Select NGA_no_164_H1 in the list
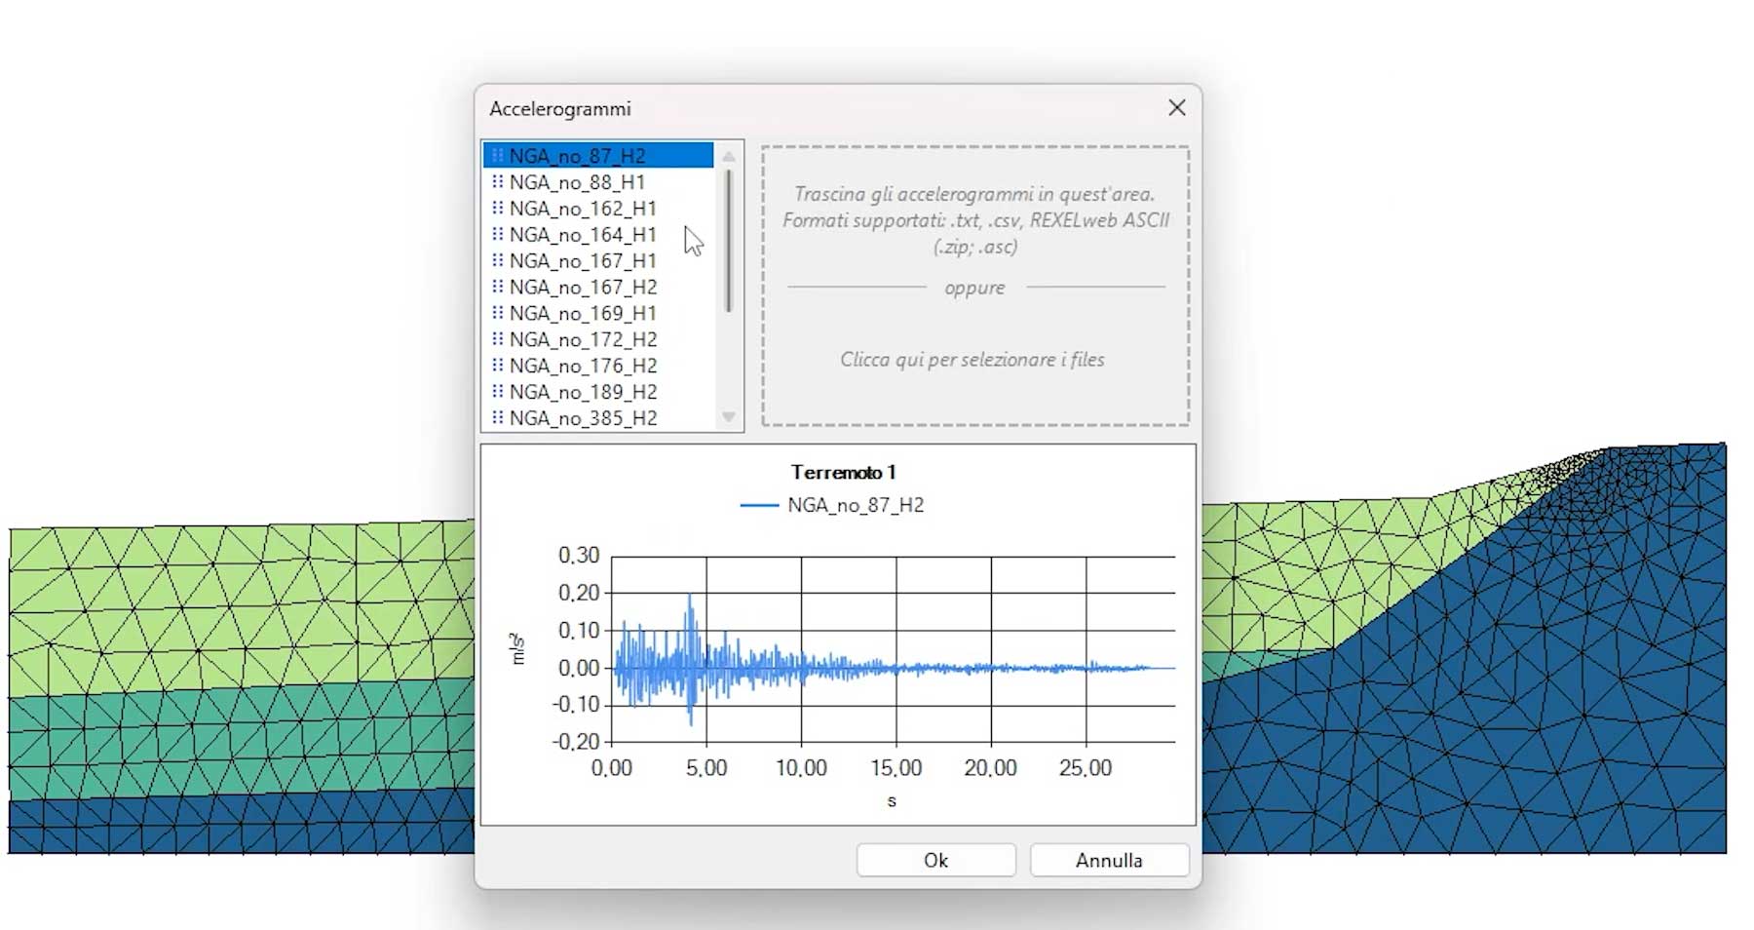The width and height of the screenshot is (1754, 930). tap(583, 235)
